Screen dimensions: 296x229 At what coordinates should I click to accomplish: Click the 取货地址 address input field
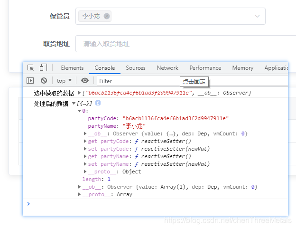point(186,44)
